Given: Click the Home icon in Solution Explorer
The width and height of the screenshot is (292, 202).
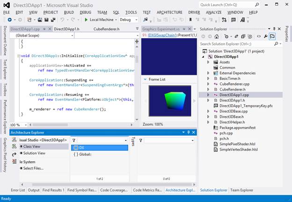Looking at the screenshot, I should point(216,36).
